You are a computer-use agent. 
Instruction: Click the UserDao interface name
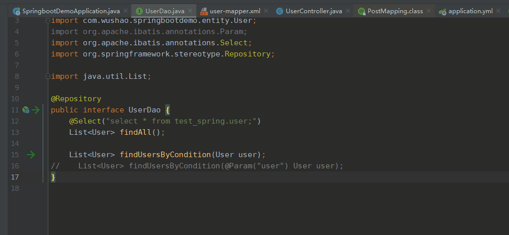(144, 110)
